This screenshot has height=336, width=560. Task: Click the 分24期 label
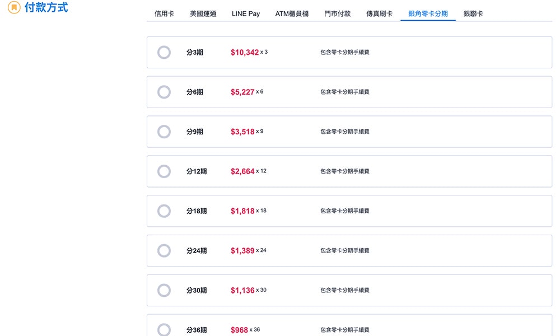[197, 250]
